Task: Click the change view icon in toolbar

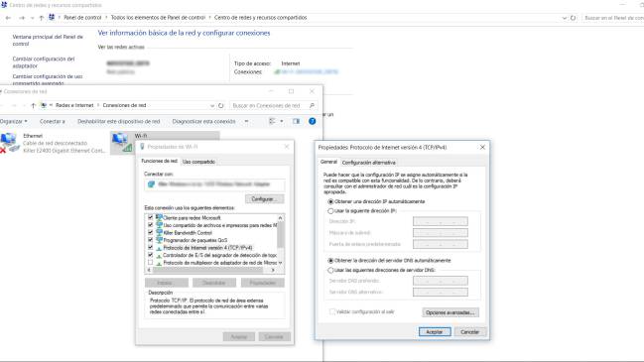Action: point(272,121)
